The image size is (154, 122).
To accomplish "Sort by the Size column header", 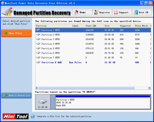I will (x=111, y=26).
